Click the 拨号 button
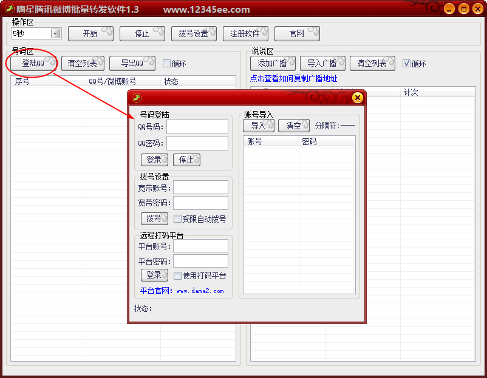Image resolution: width=487 pixels, height=378 pixels. pos(154,219)
